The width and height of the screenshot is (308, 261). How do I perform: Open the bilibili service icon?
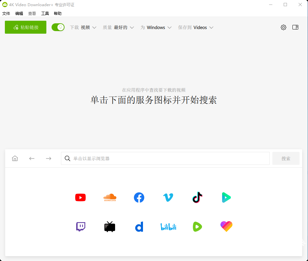click(x=168, y=227)
